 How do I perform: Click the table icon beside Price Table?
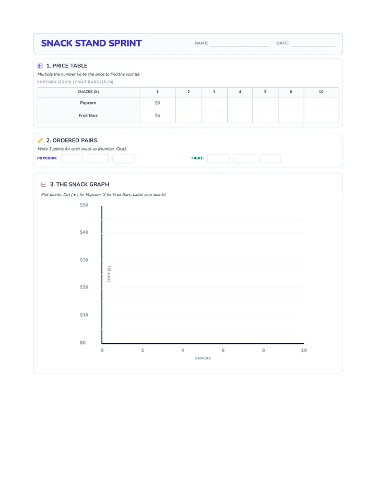40,66
